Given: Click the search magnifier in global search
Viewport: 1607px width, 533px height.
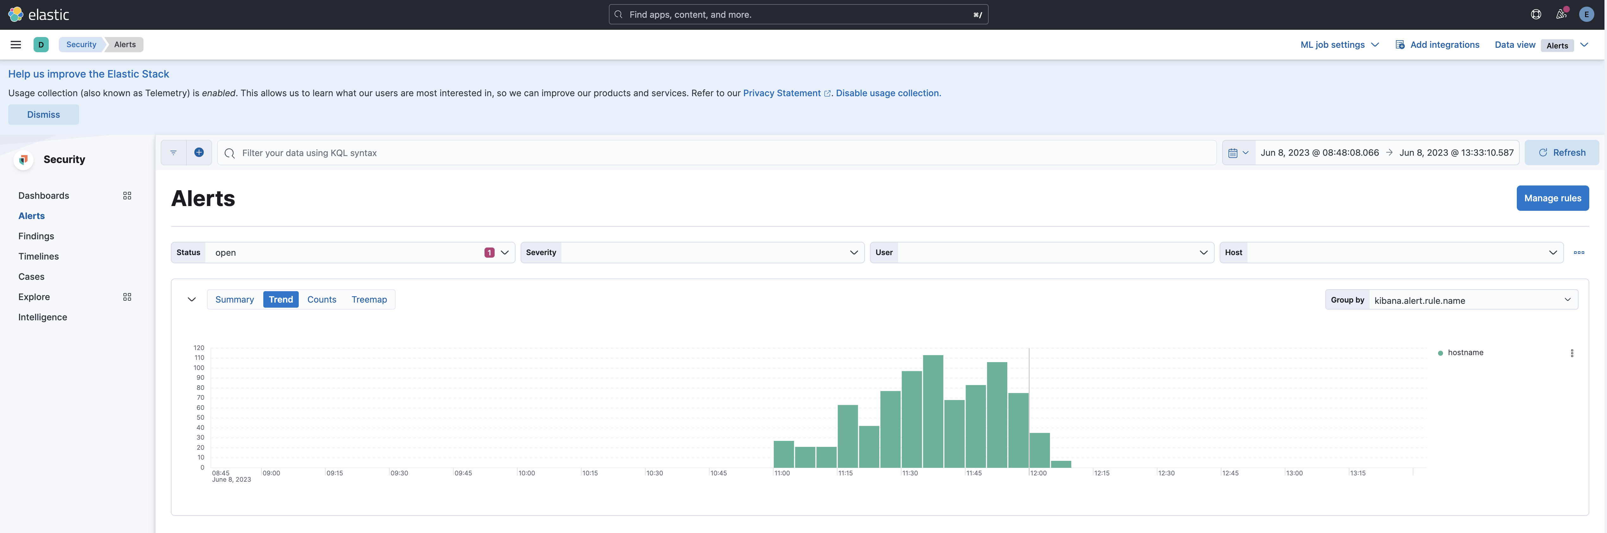Looking at the screenshot, I should pos(618,14).
